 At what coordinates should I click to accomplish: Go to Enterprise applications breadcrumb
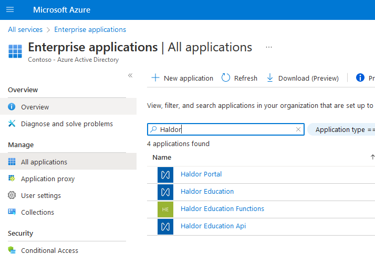click(x=90, y=29)
